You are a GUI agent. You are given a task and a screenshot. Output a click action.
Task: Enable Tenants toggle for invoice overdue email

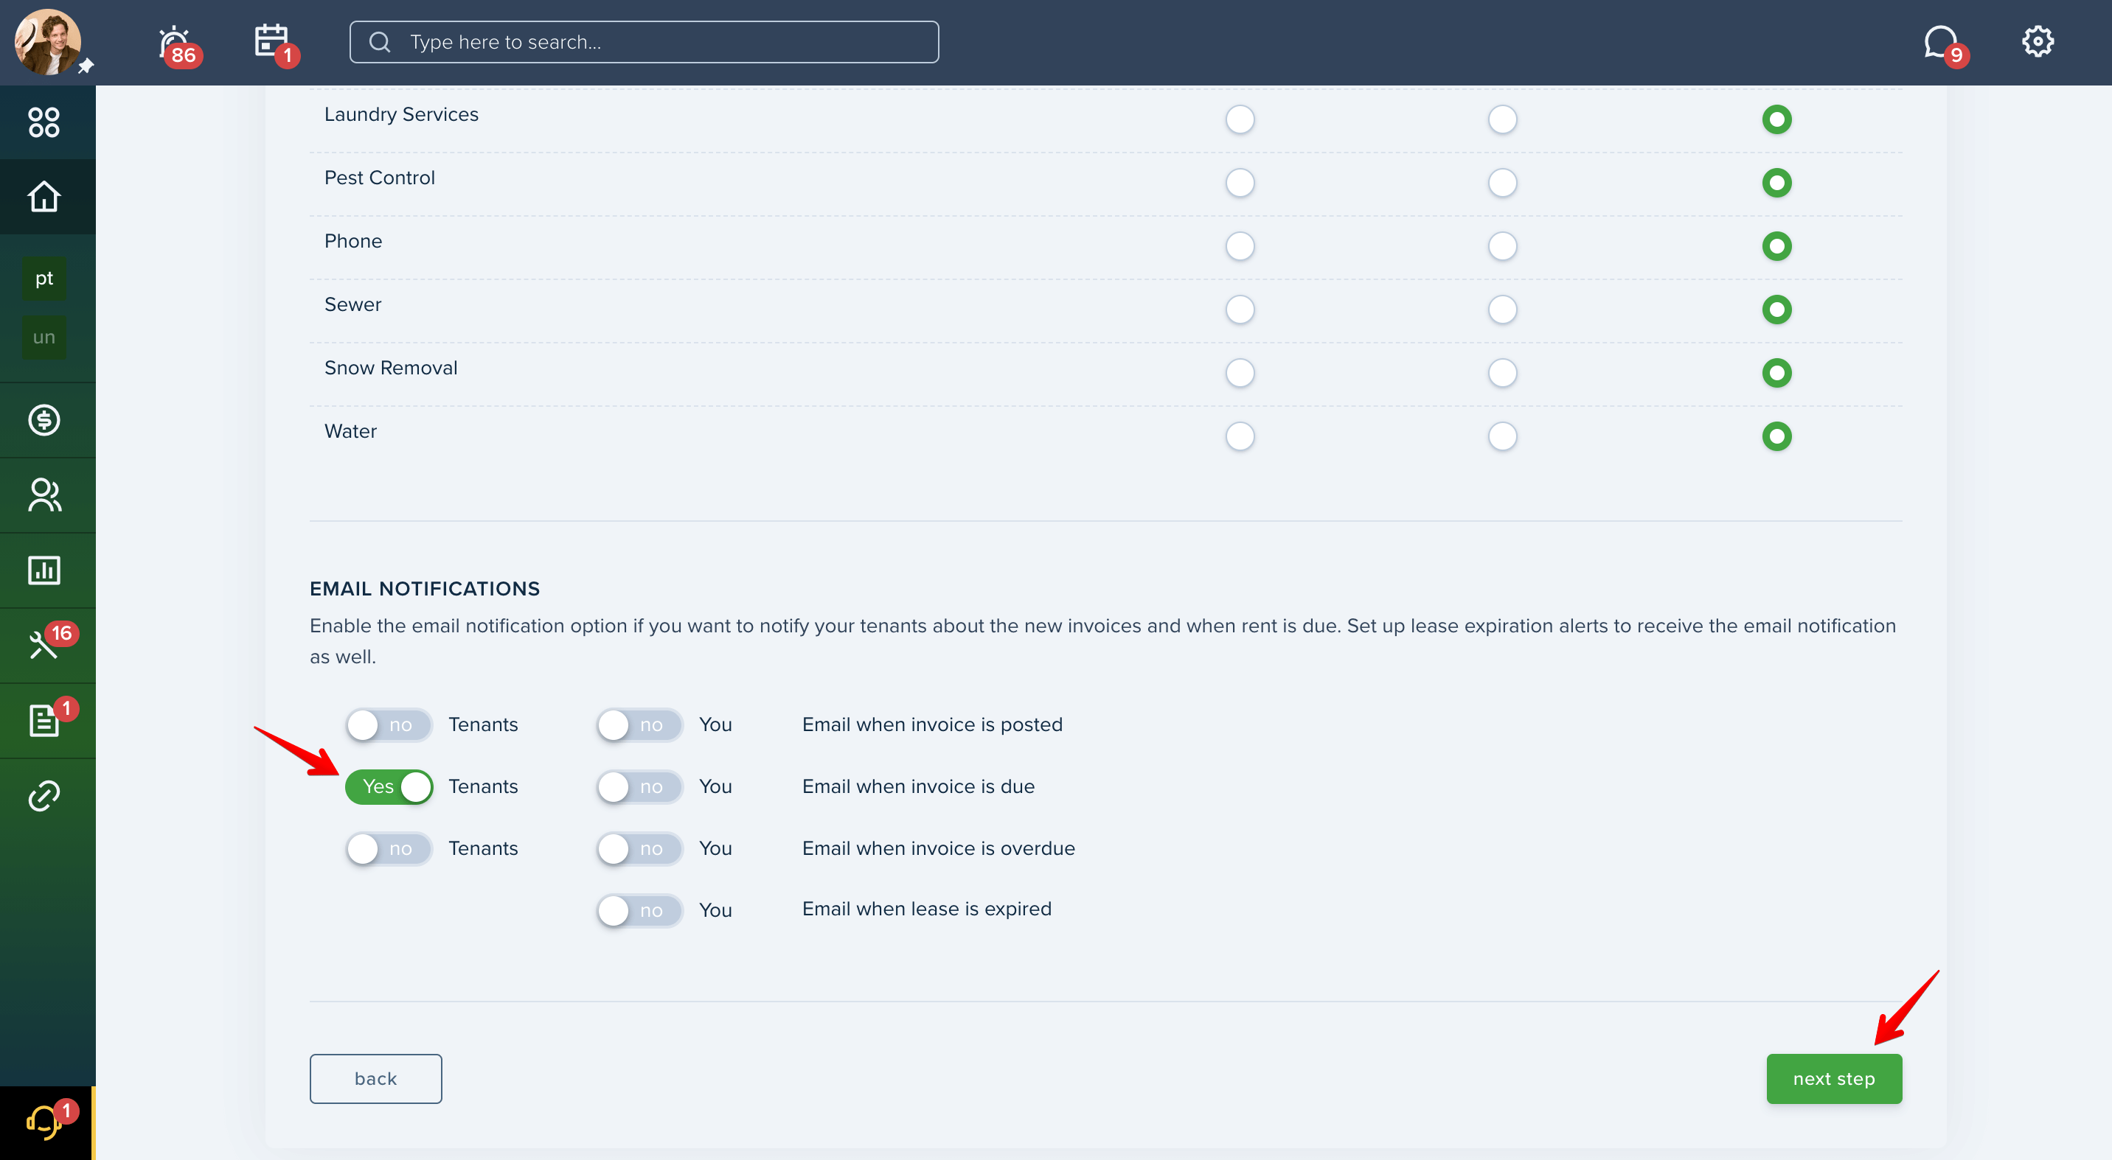389,849
